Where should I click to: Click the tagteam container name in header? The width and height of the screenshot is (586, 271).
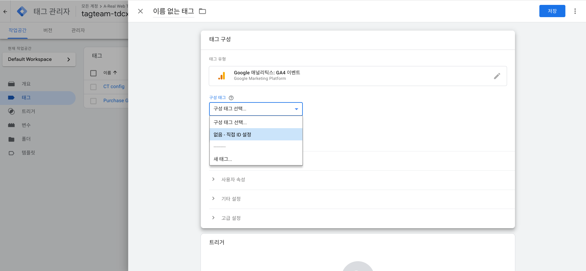click(x=105, y=14)
